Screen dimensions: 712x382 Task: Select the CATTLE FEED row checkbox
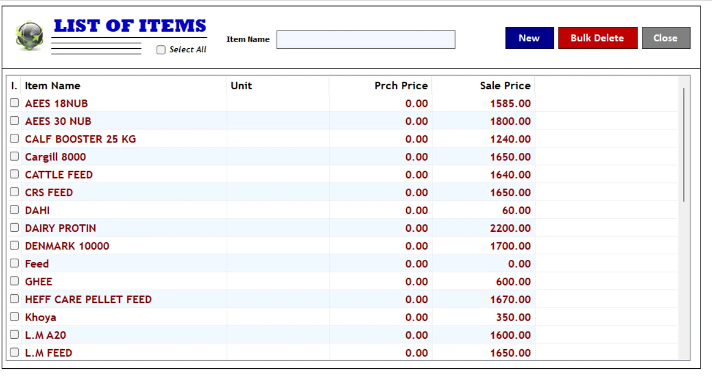click(x=14, y=174)
